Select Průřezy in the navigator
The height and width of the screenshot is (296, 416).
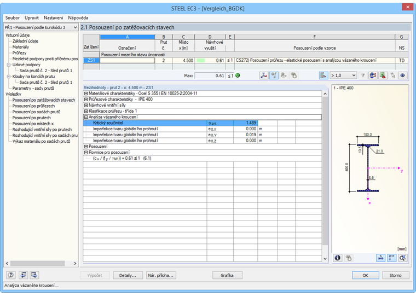19,53
